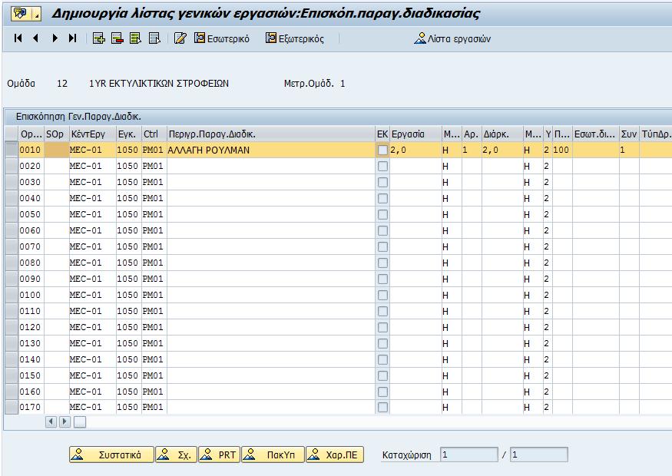Click the Εγκ. column header

pyautogui.click(x=128, y=134)
